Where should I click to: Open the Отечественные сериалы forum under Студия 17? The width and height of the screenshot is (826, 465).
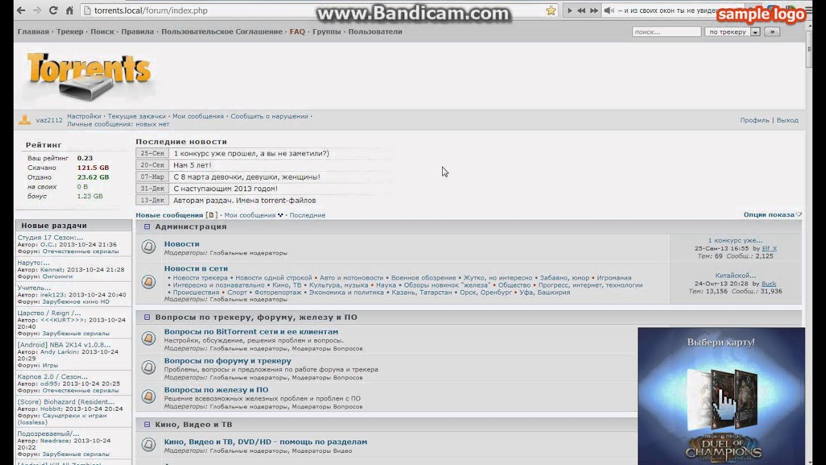click(81, 252)
